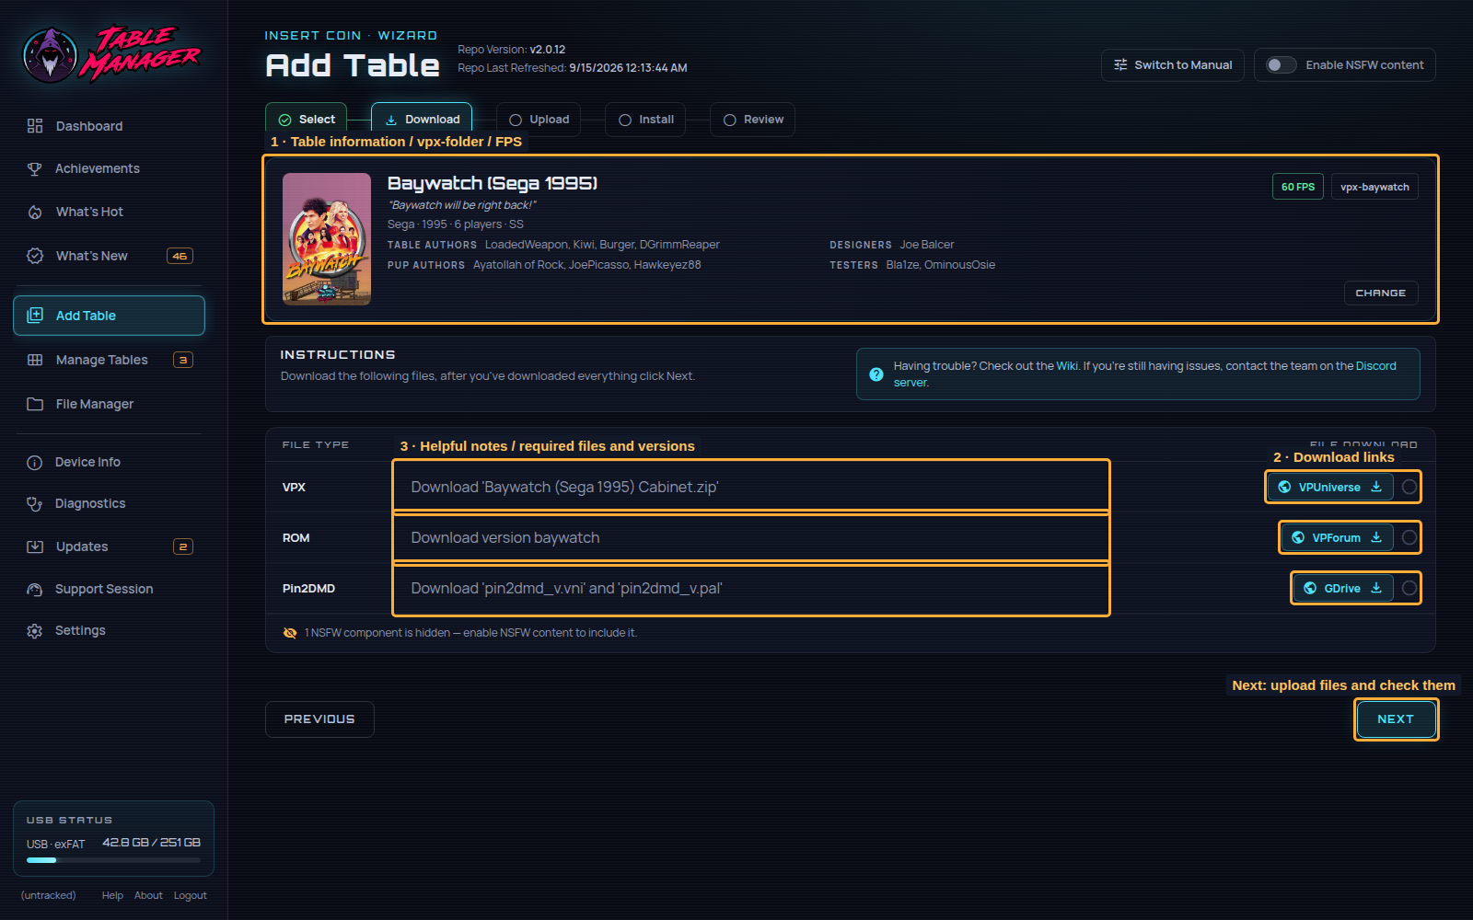Click the hidden NSFW eye-slash icon

click(x=290, y=633)
